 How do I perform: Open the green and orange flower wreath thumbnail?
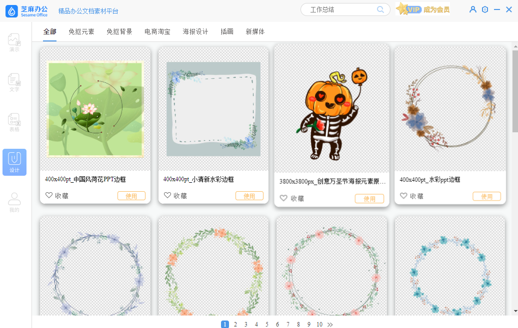click(213, 266)
